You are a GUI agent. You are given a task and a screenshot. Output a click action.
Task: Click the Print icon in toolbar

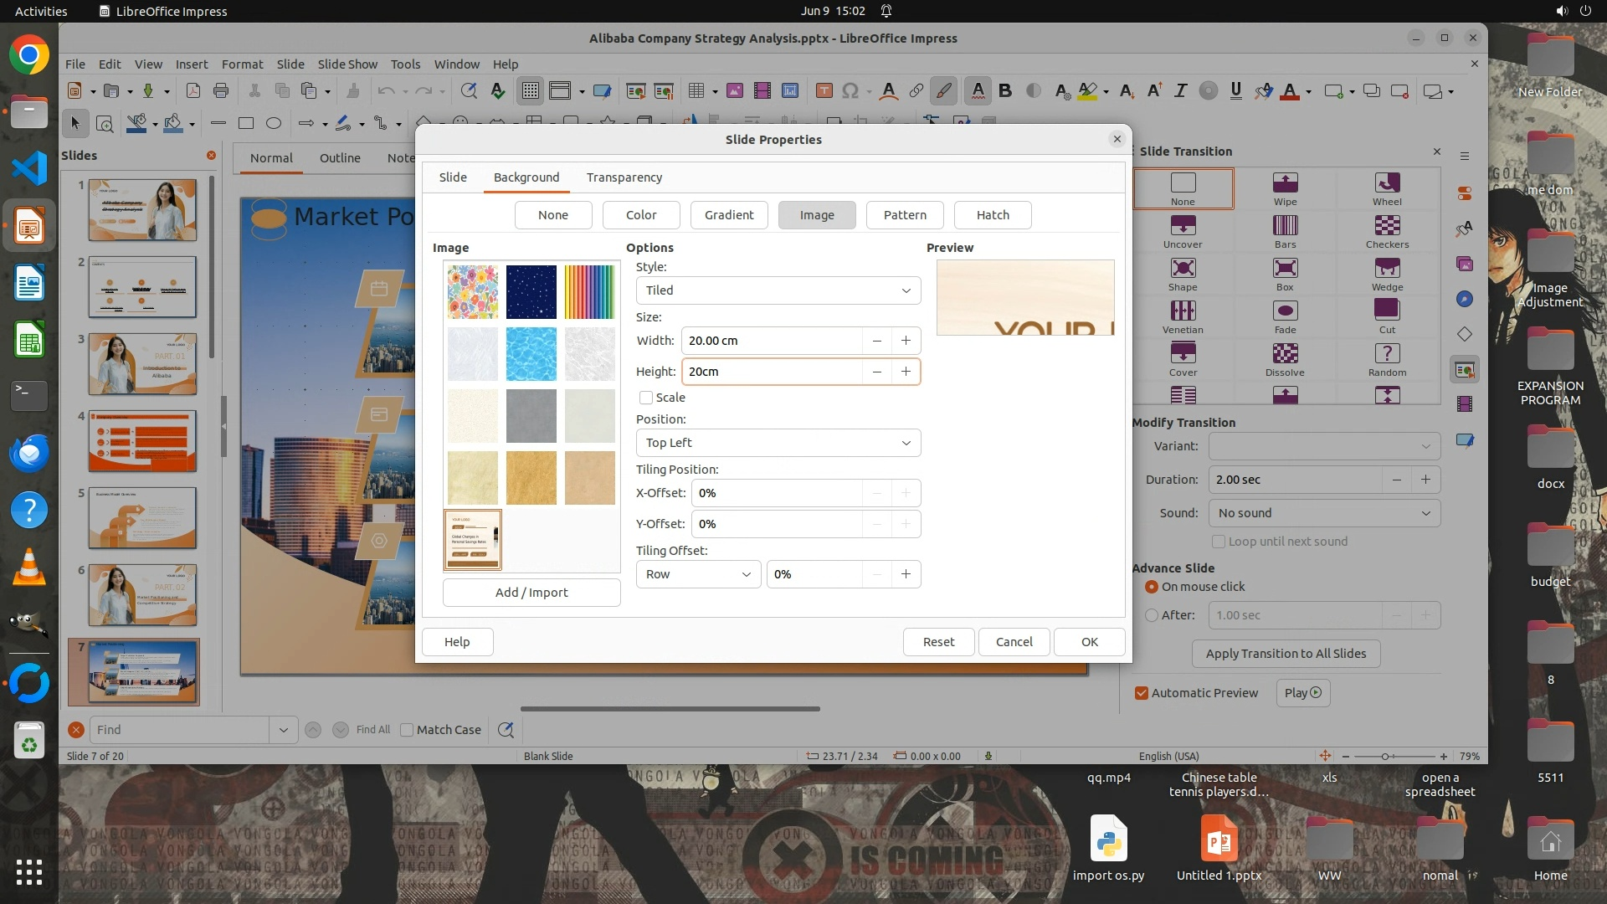coord(221,91)
